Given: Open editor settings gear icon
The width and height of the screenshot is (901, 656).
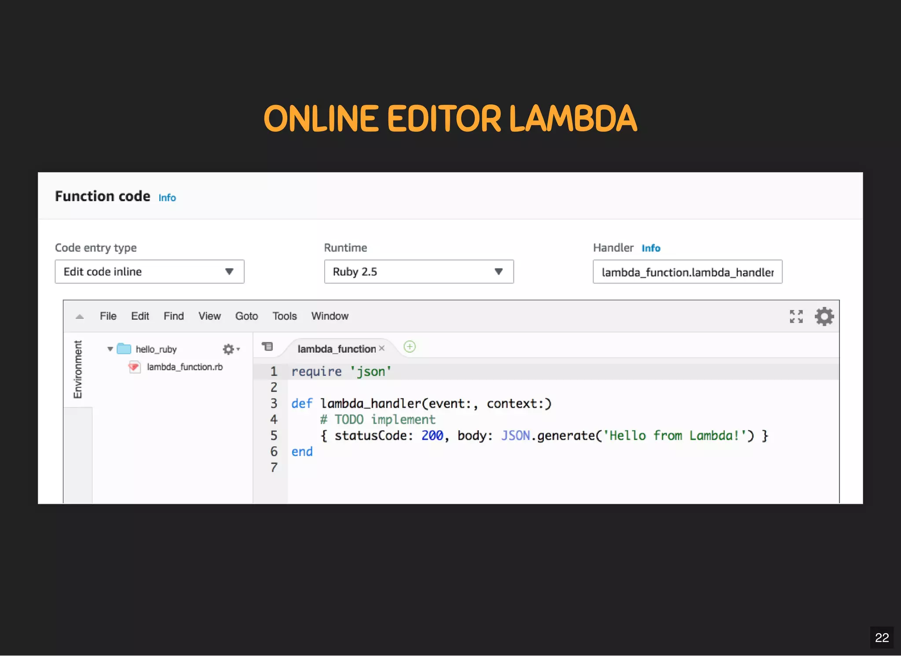Looking at the screenshot, I should click(824, 316).
